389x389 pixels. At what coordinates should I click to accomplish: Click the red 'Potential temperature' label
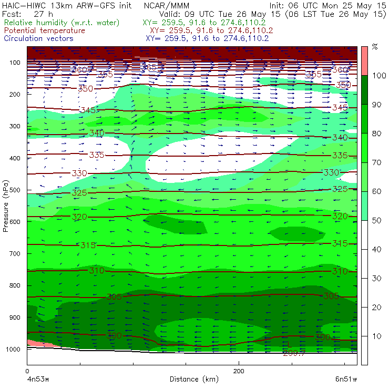pyautogui.click(x=44, y=30)
